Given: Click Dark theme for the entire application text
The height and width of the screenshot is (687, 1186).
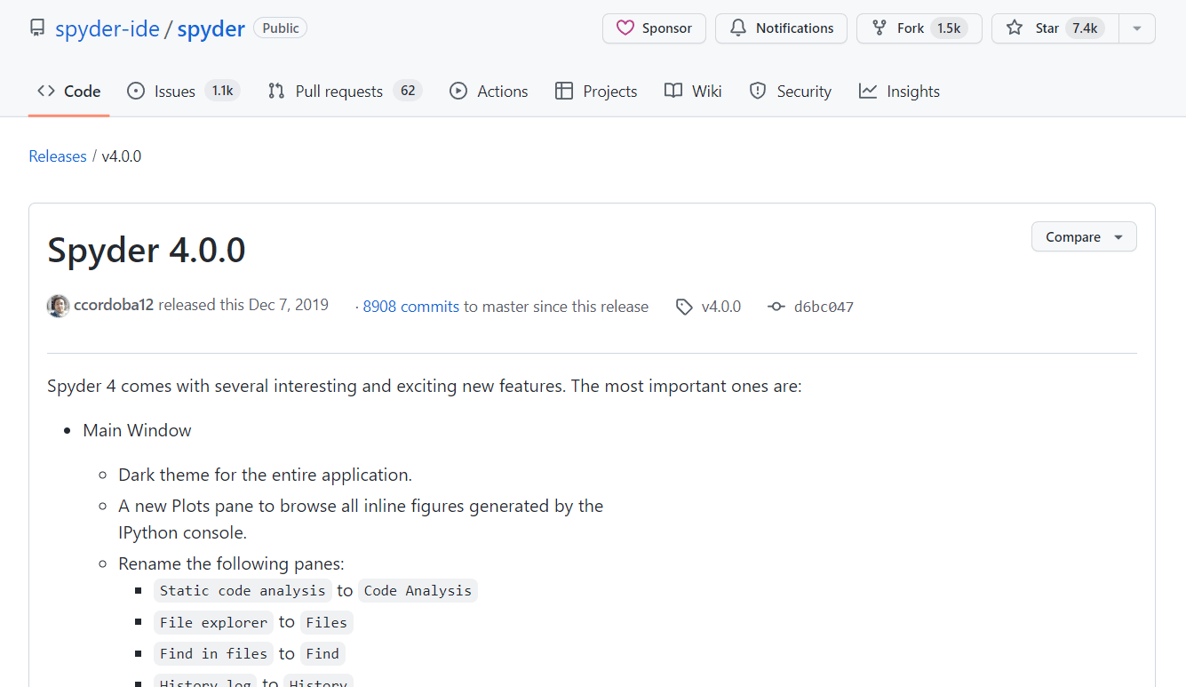Looking at the screenshot, I should point(266,475).
